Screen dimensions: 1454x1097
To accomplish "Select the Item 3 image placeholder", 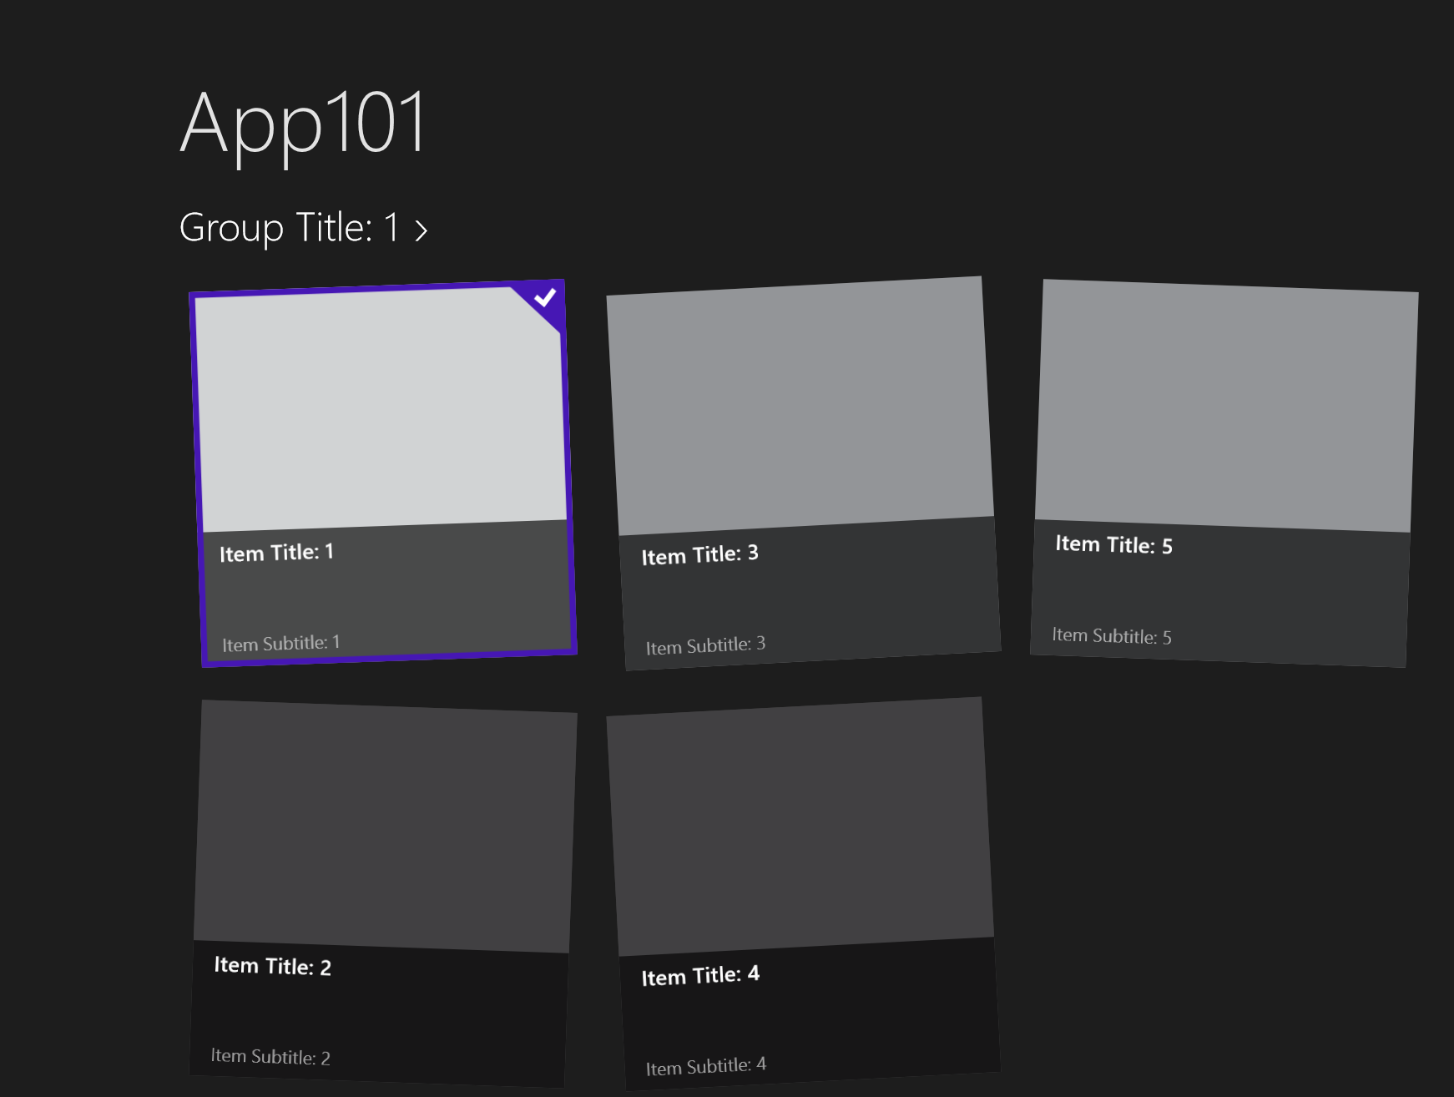I will pyautogui.click(x=800, y=406).
